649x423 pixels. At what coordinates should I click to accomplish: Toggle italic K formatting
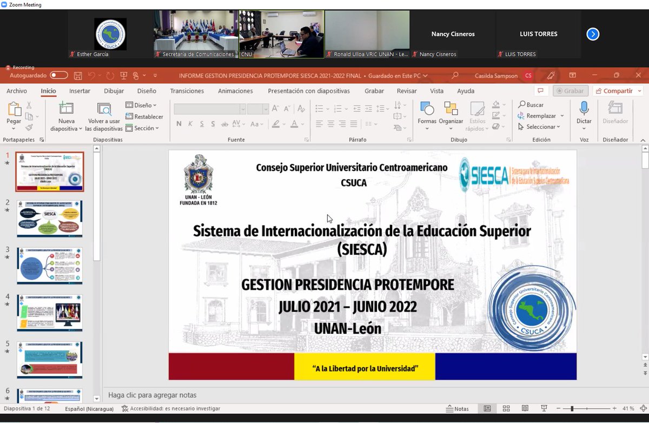point(190,124)
